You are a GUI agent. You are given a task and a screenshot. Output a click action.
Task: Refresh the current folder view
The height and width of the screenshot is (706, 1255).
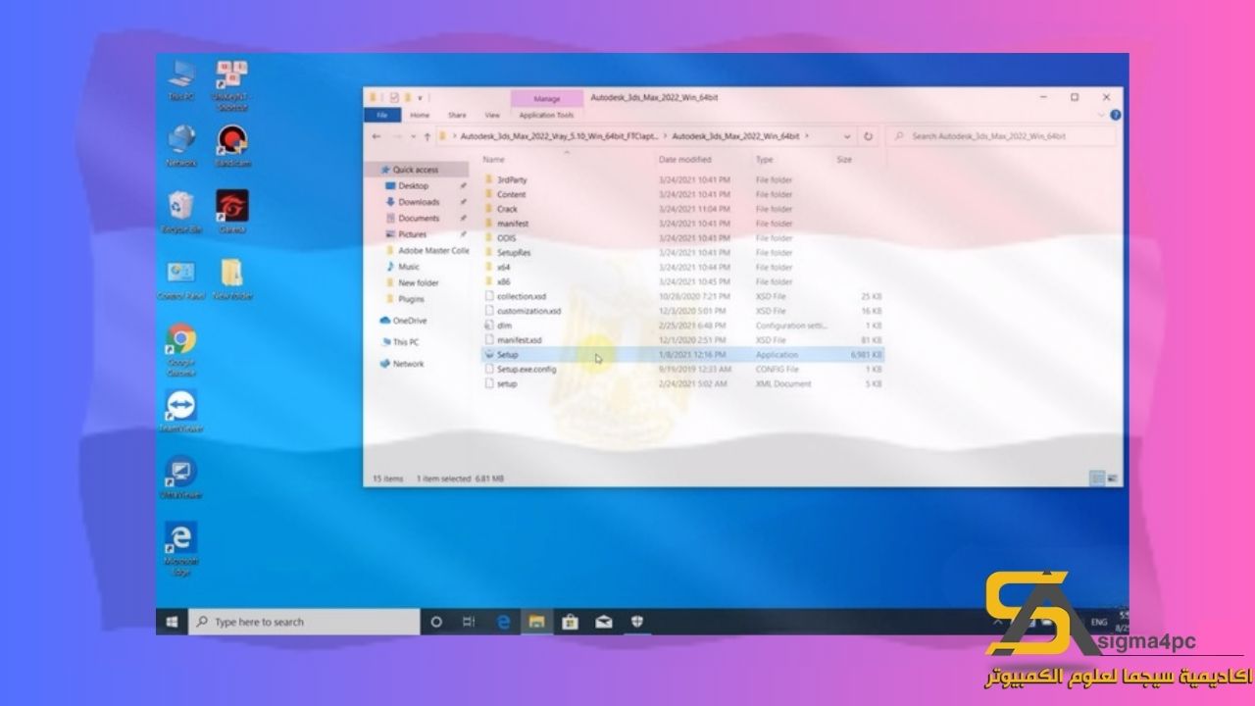868,136
